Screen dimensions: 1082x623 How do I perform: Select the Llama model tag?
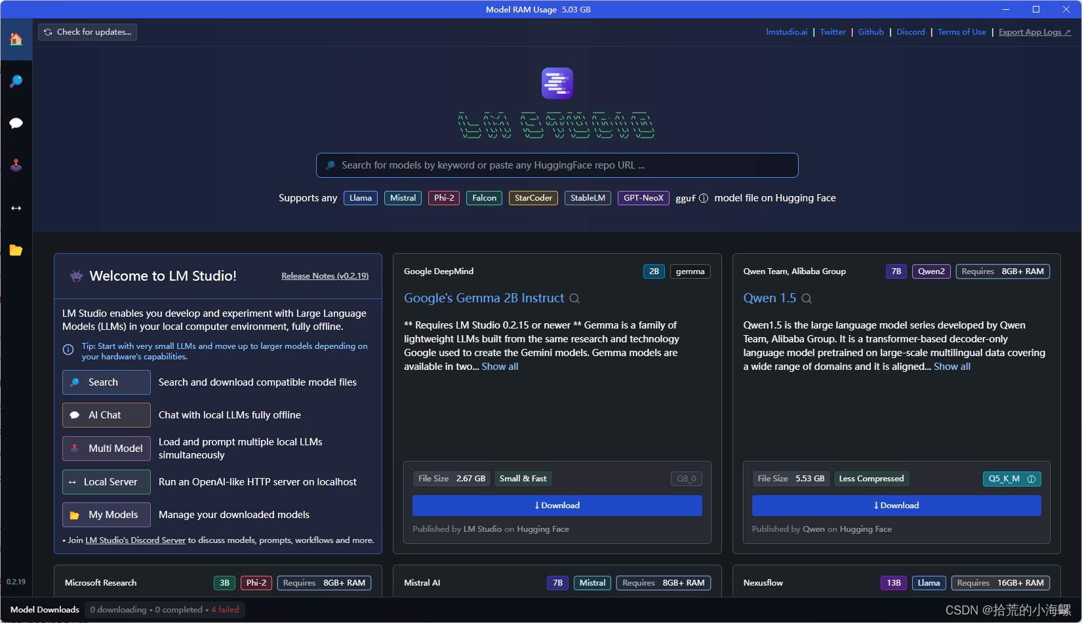tap(361, 198)
